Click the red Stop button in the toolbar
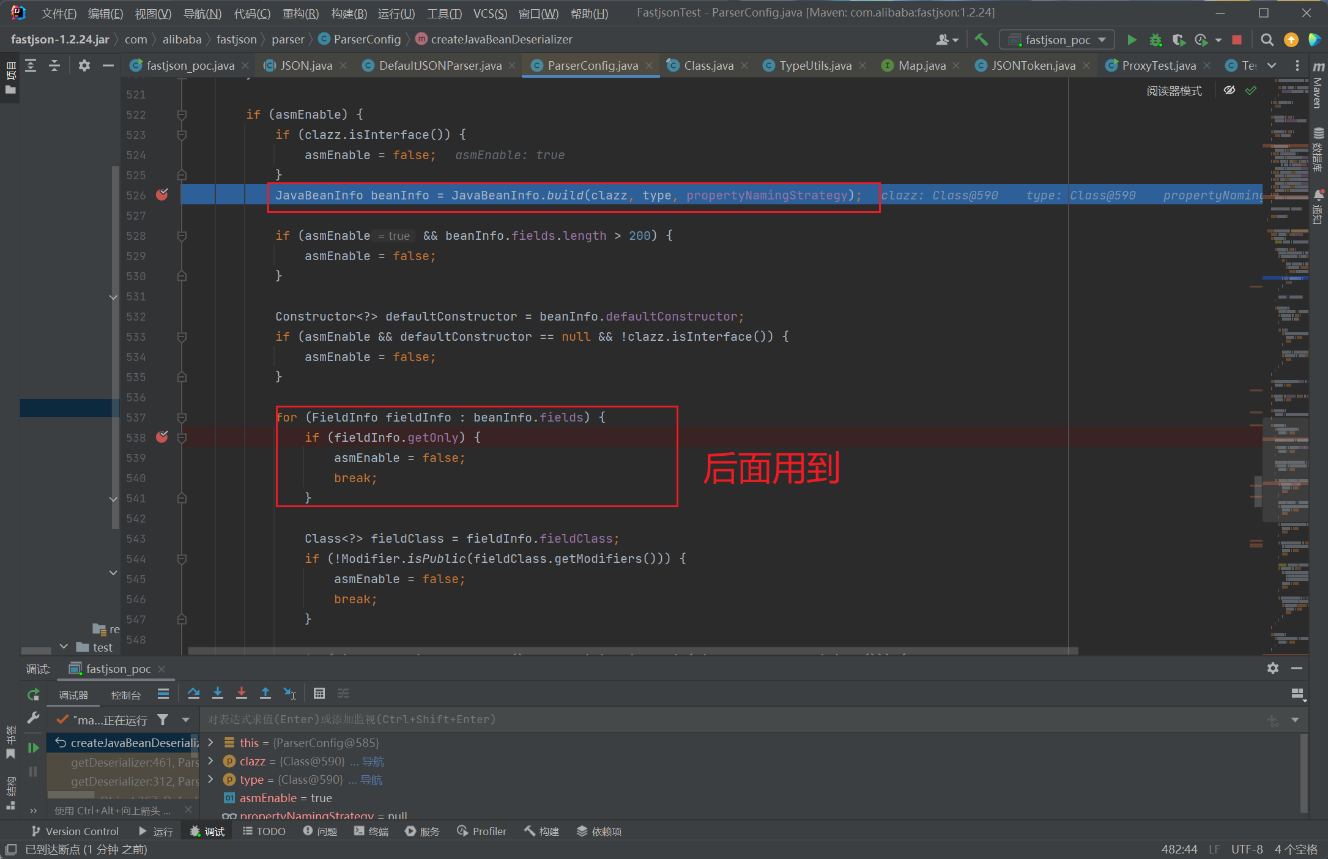 1236,40
